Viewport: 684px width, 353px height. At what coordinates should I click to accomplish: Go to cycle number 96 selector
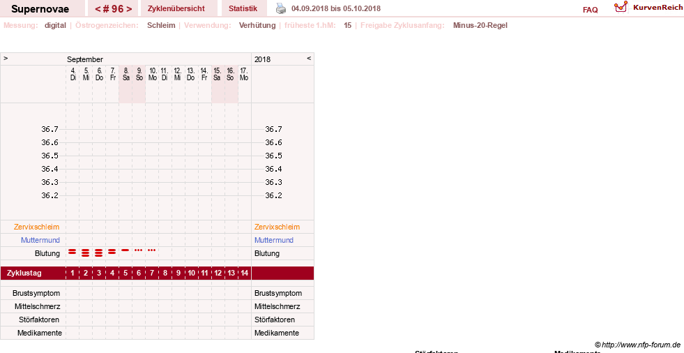[114, 8]
